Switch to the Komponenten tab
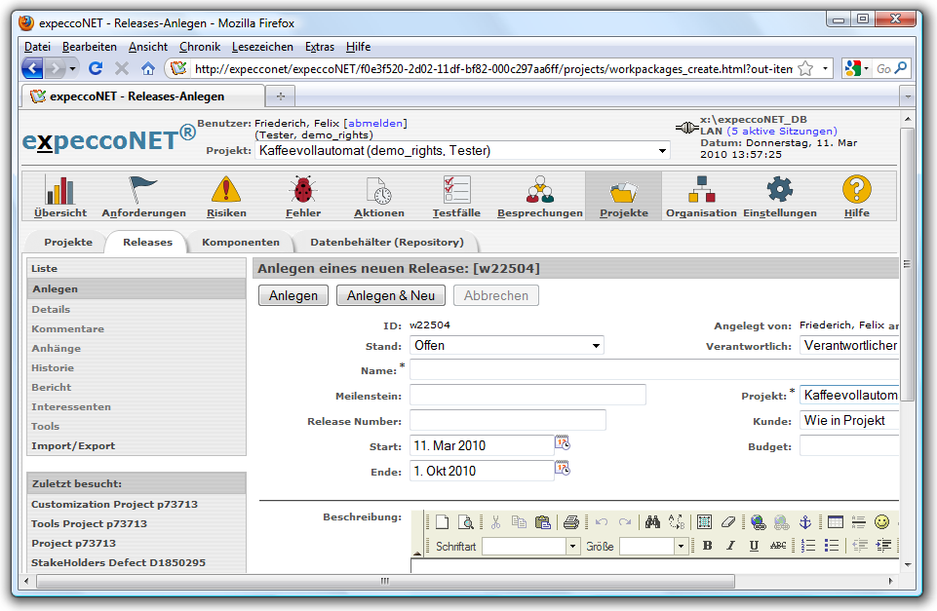Viewport: 937px width, 611px height. click(240, 242)
